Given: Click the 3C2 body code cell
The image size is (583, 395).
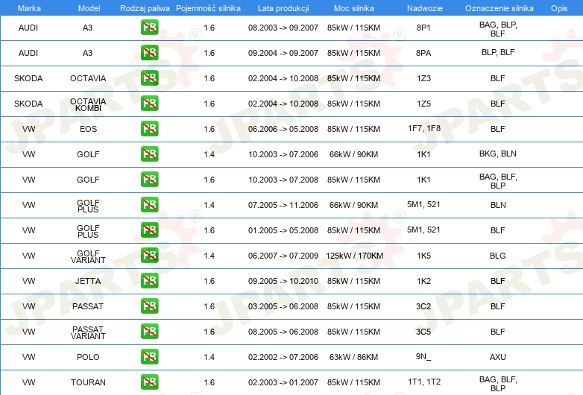Looking at the screenshot, I should click(423, 306).
